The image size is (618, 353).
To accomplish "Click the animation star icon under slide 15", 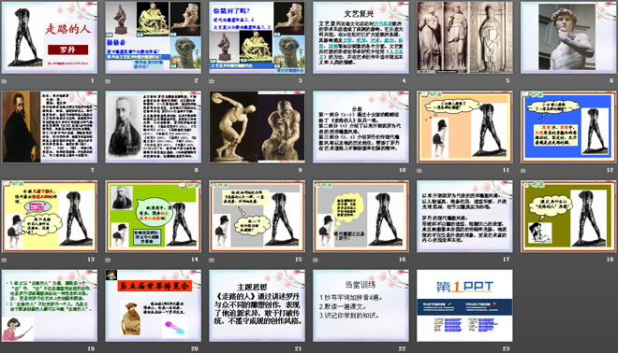I will pyautogui.click(x=212, y=260).
